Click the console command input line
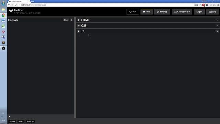The image size is (220, 124). (x=41, y=116)
